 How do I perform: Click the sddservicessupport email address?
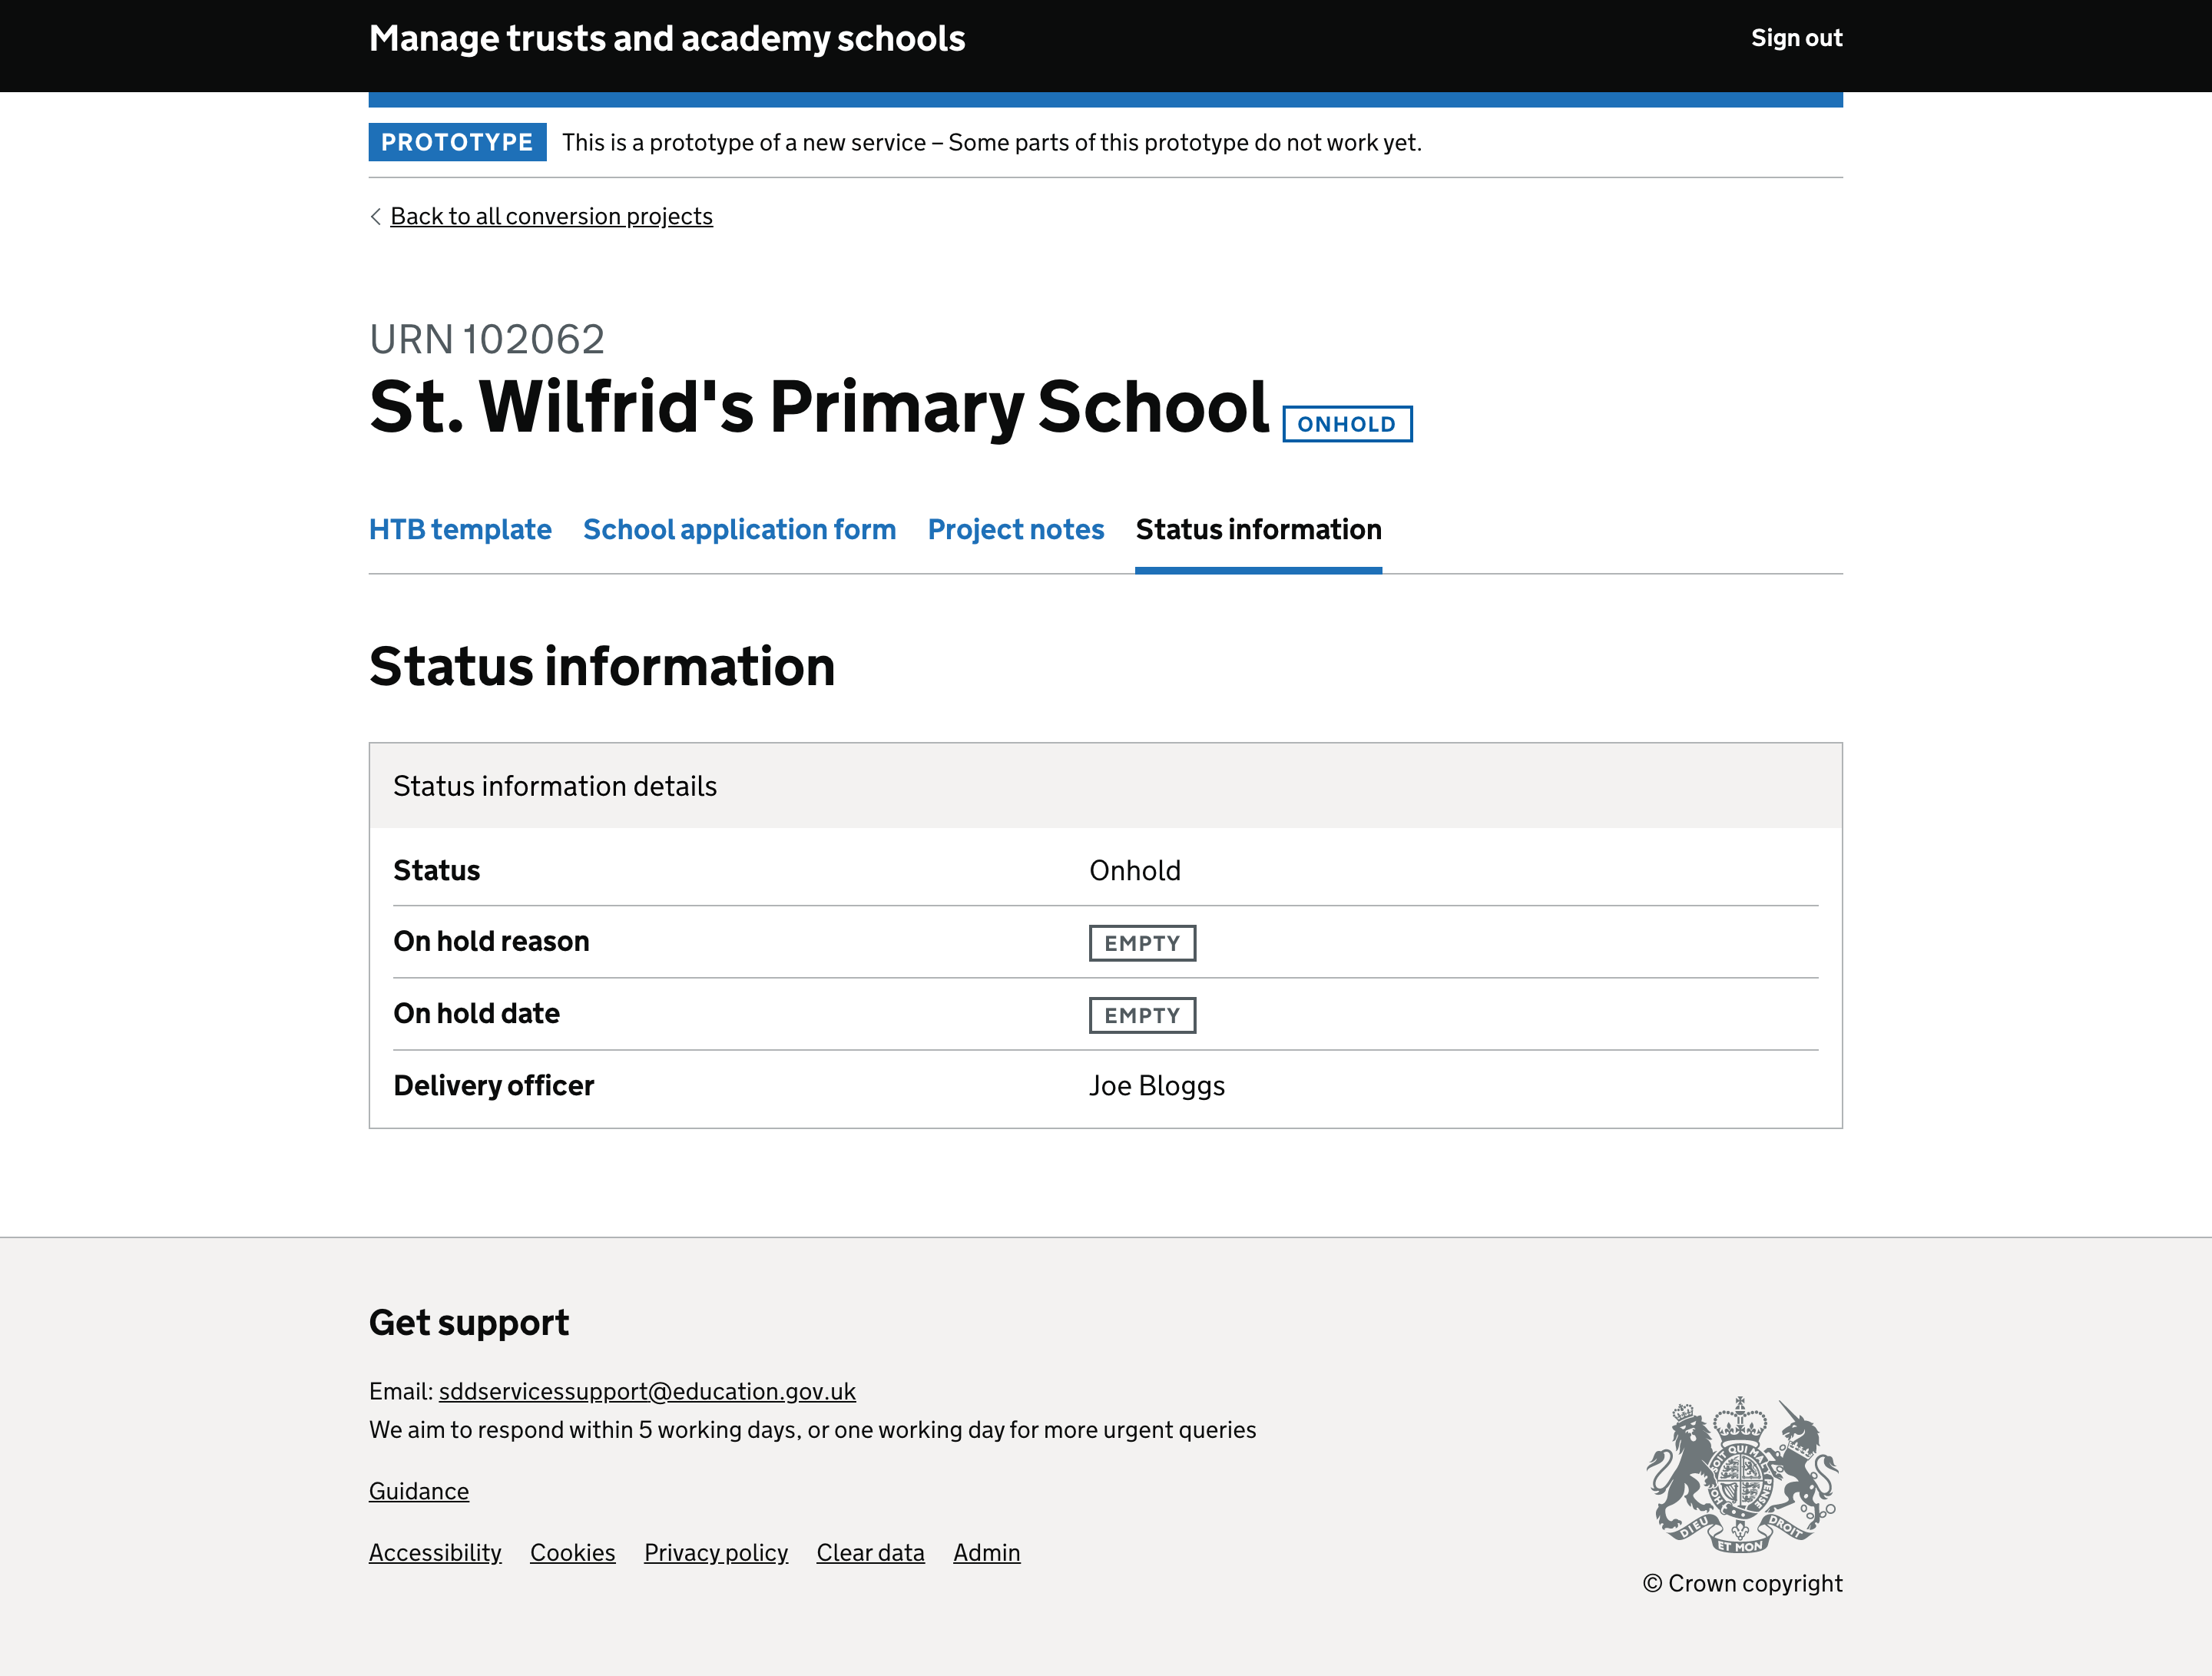pyautogui.click(x=646, y=1391)
